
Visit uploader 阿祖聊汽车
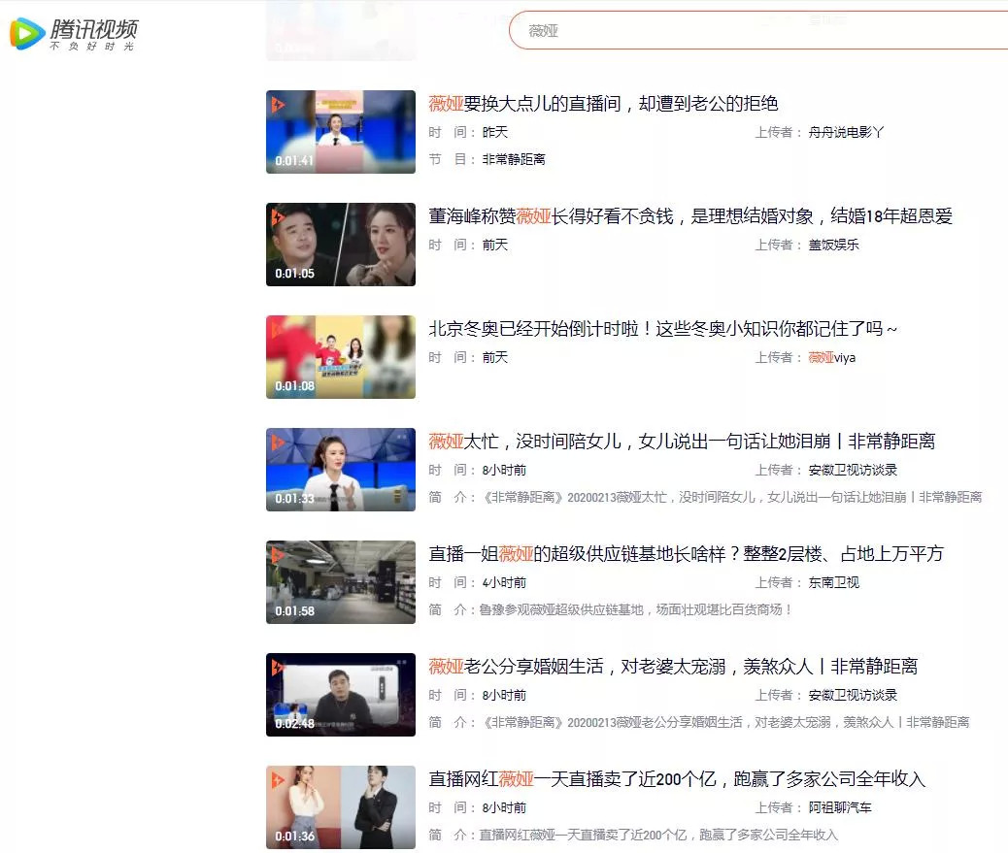840,807
